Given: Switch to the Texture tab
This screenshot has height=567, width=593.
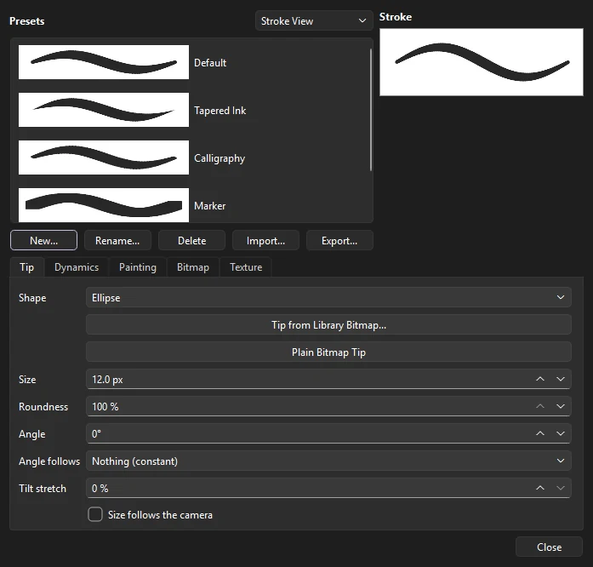Looking at the screenshot, I should [246, 266].
